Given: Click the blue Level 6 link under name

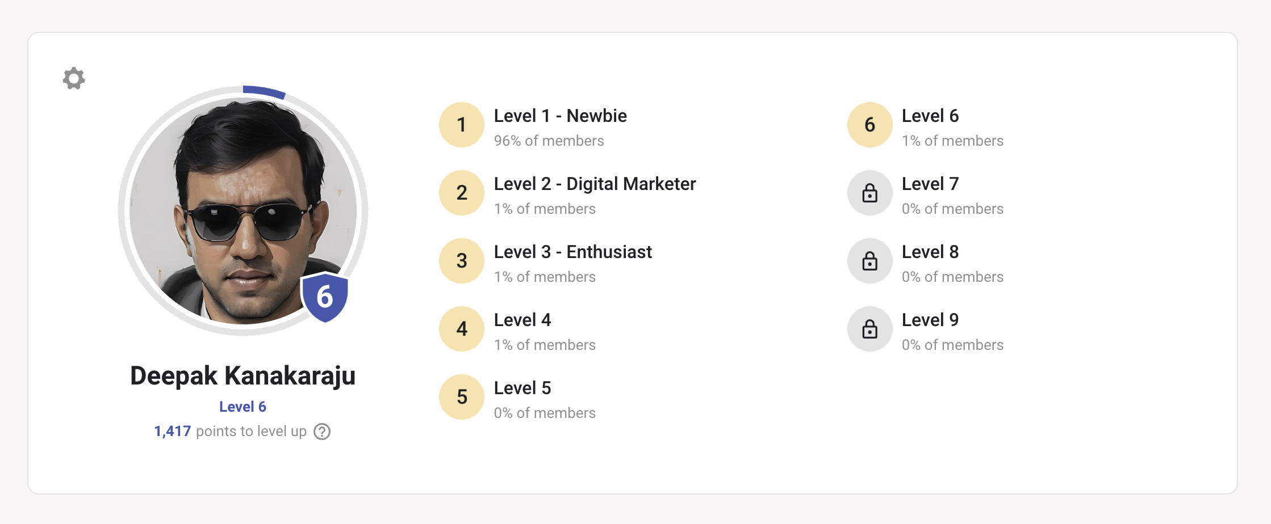Looking at the screenshot, I should pos(243,407).
